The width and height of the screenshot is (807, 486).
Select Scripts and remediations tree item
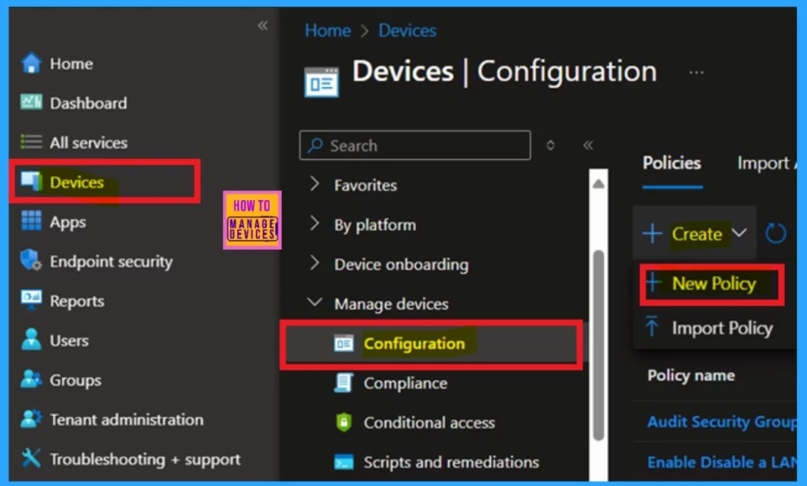(452, 462)
